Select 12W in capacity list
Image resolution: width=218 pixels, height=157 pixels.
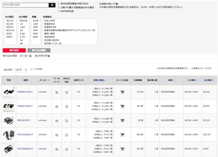35,24
